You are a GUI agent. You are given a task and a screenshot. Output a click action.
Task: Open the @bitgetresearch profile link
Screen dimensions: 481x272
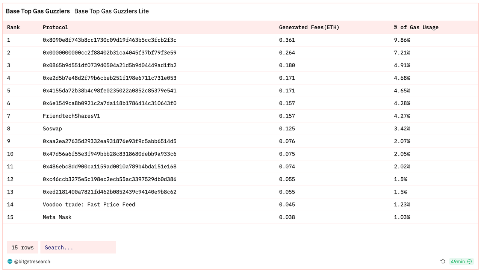coord(32,261)
